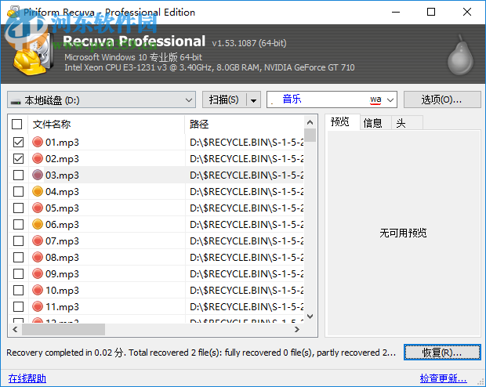Click the 恢复(R)... recover button
This screenshot has width=486, height=387.
tap(442, 353)
